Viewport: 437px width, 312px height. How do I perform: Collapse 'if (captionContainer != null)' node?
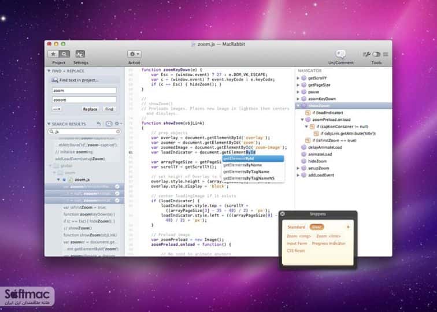click(x=306, y=127)
